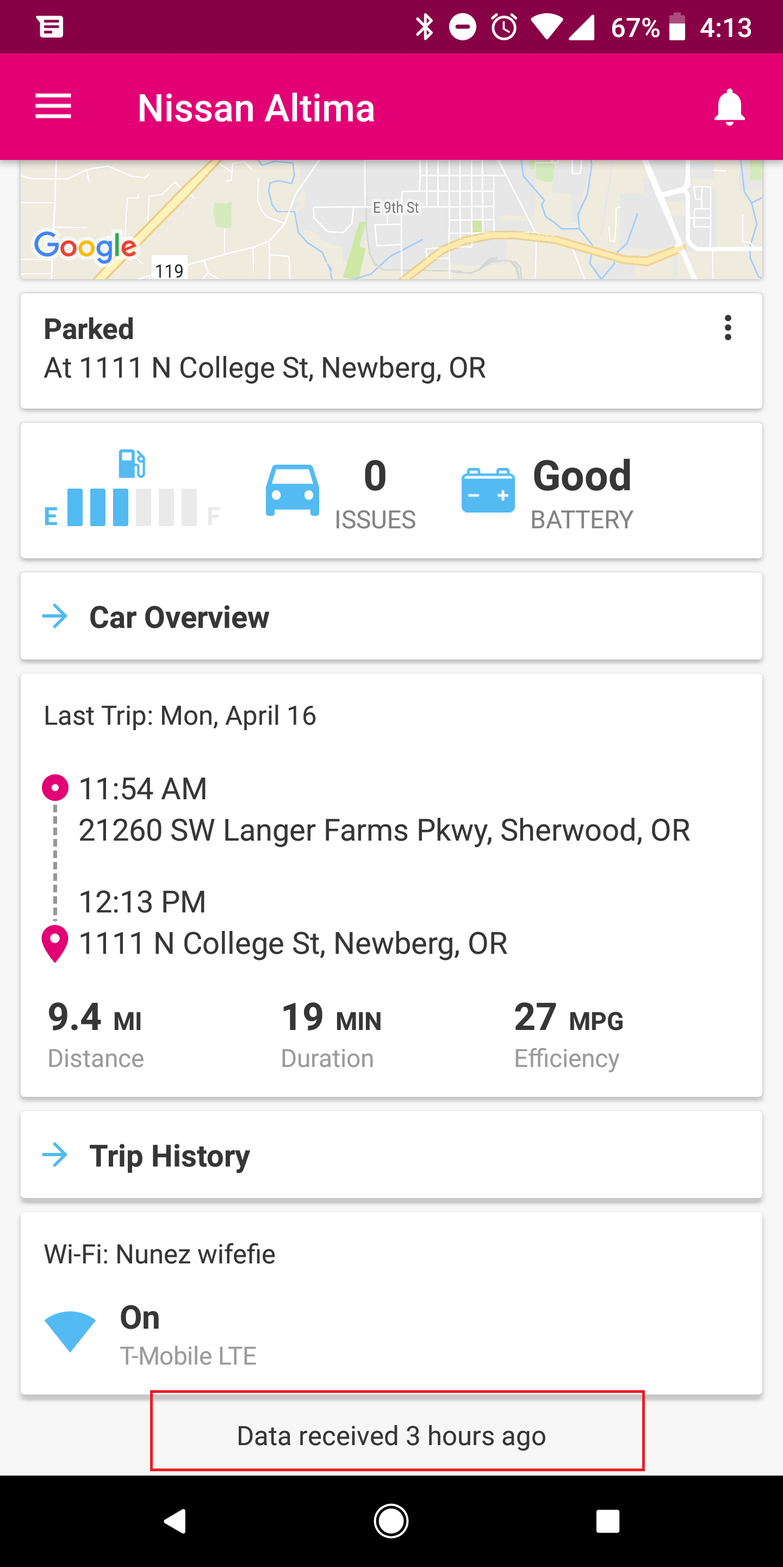Open the Car Overview section
Viewport: 783px width, 1567px height.
pyautogui.click(x=179, y=617)
